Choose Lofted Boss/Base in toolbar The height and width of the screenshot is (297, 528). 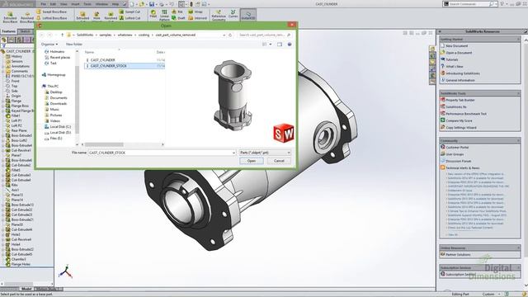[51, 18]
